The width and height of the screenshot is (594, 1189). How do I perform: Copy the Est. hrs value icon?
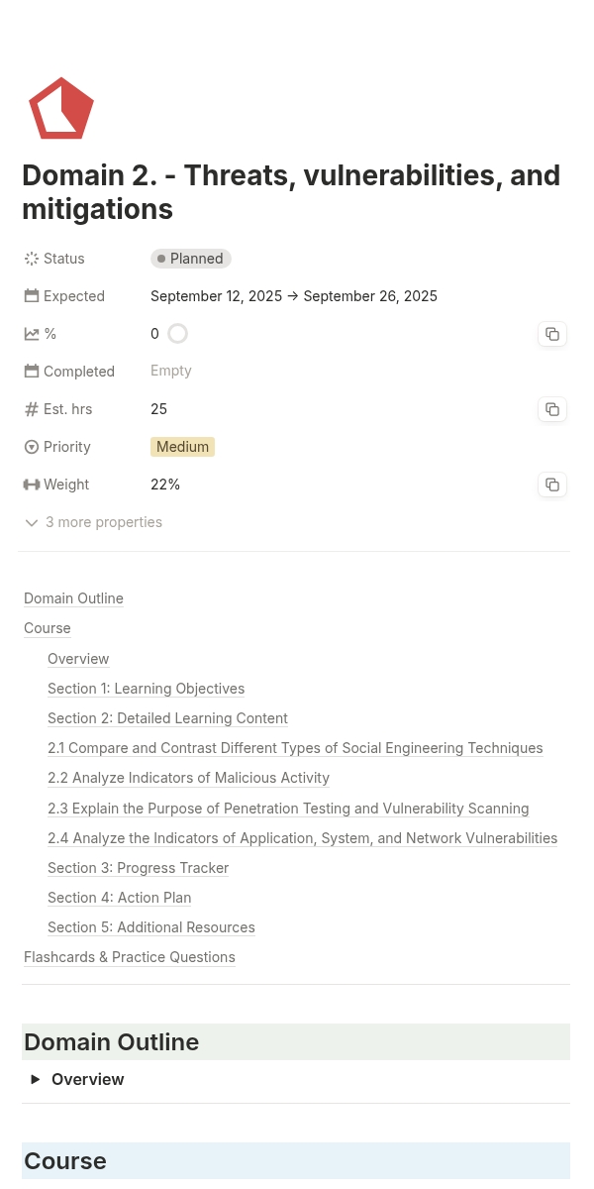tap(552, 409)
